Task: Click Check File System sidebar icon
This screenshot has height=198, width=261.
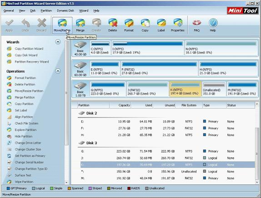Action: (x=9, y=123)
